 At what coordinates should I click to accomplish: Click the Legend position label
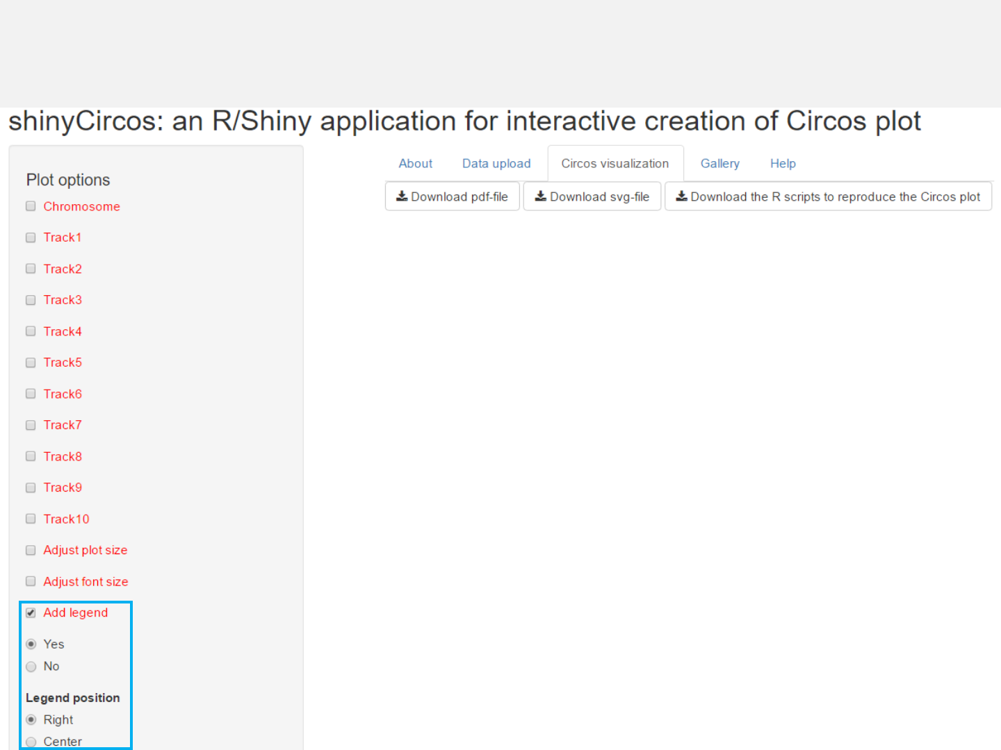click(x=73, y=697)
